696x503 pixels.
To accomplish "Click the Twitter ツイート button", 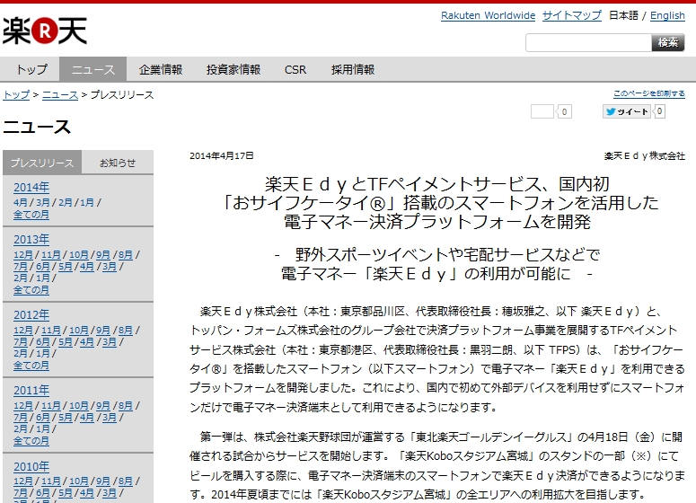I will [626, 112].
